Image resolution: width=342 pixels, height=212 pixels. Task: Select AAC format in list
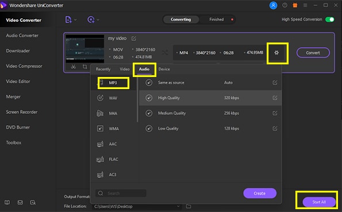pos(113,144)
